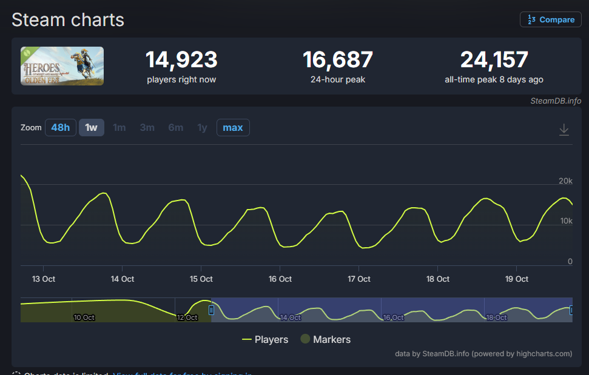
Task: Click the 16 Oct axis label on main chart
Action: tap(280, 279)
